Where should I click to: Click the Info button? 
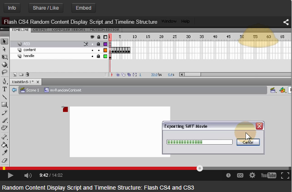coord(12,8)
